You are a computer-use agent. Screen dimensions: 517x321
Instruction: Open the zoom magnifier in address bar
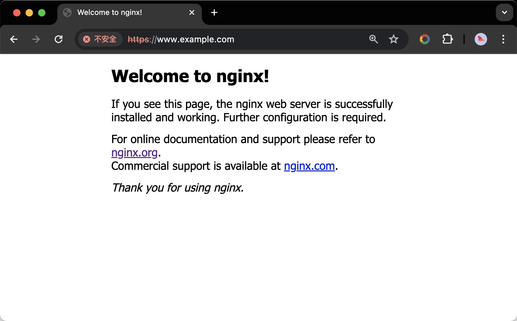[373, 39]
